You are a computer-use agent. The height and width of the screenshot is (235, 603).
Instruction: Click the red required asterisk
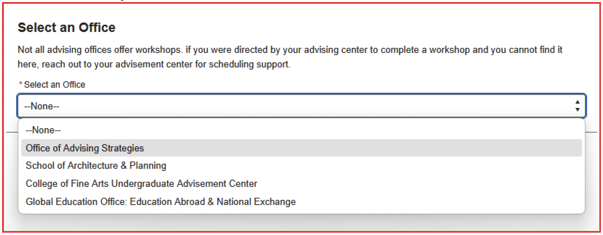tap(21, 84)
